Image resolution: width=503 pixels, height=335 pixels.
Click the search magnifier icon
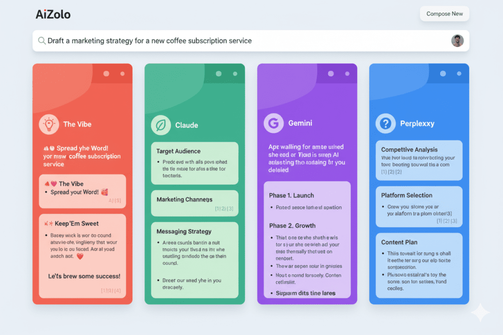pyautogui.click(x=42, y=41)
